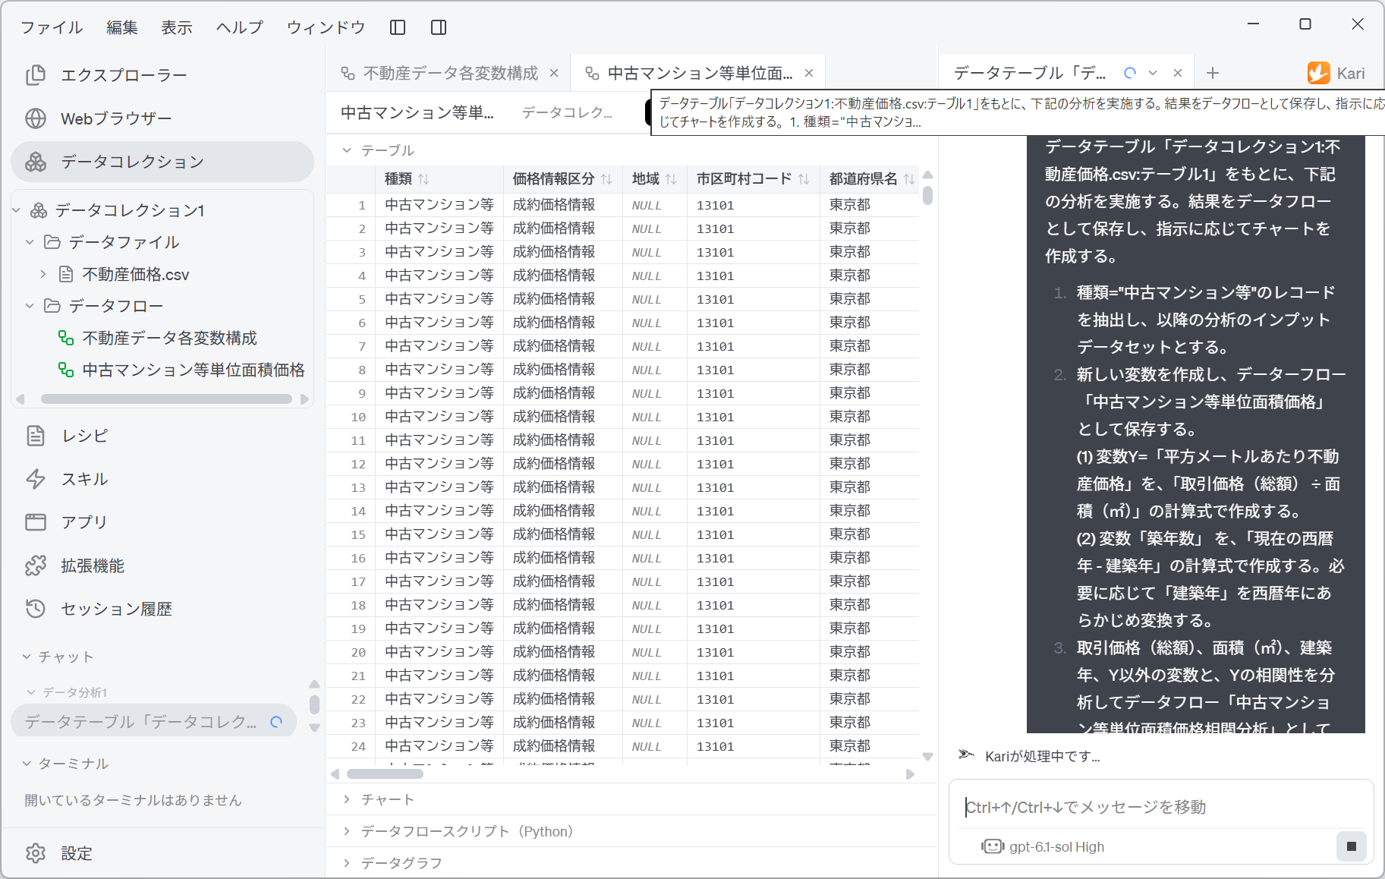
Task: Open the レシピ section
Action: point(162,436)
